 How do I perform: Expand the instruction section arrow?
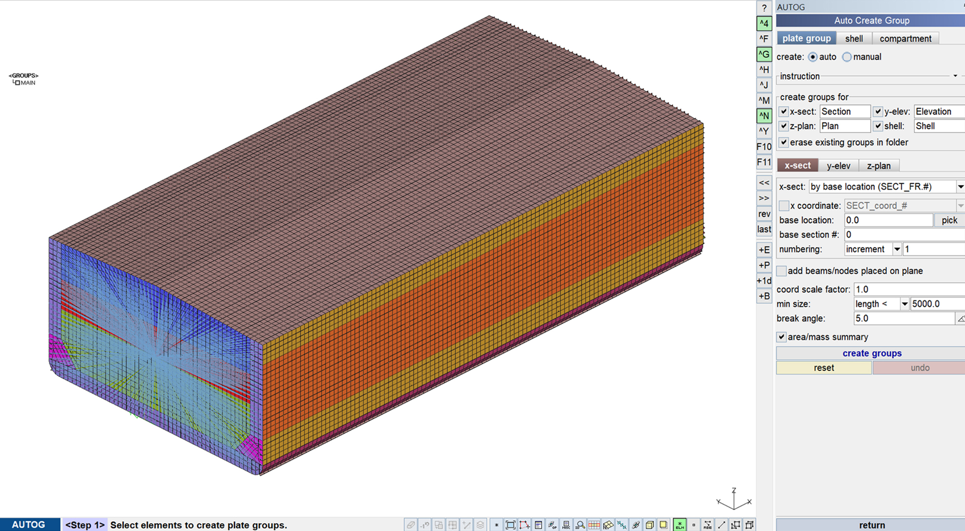coord(955,76)
